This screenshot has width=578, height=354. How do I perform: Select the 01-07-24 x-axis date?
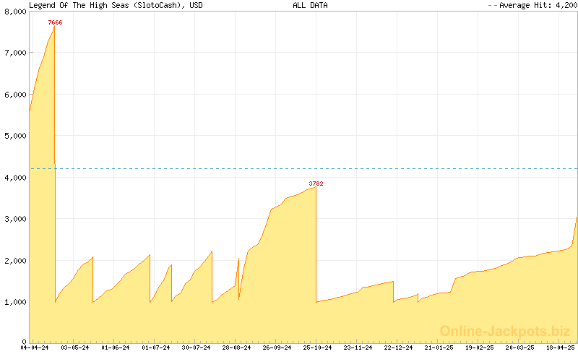point(156,347)
